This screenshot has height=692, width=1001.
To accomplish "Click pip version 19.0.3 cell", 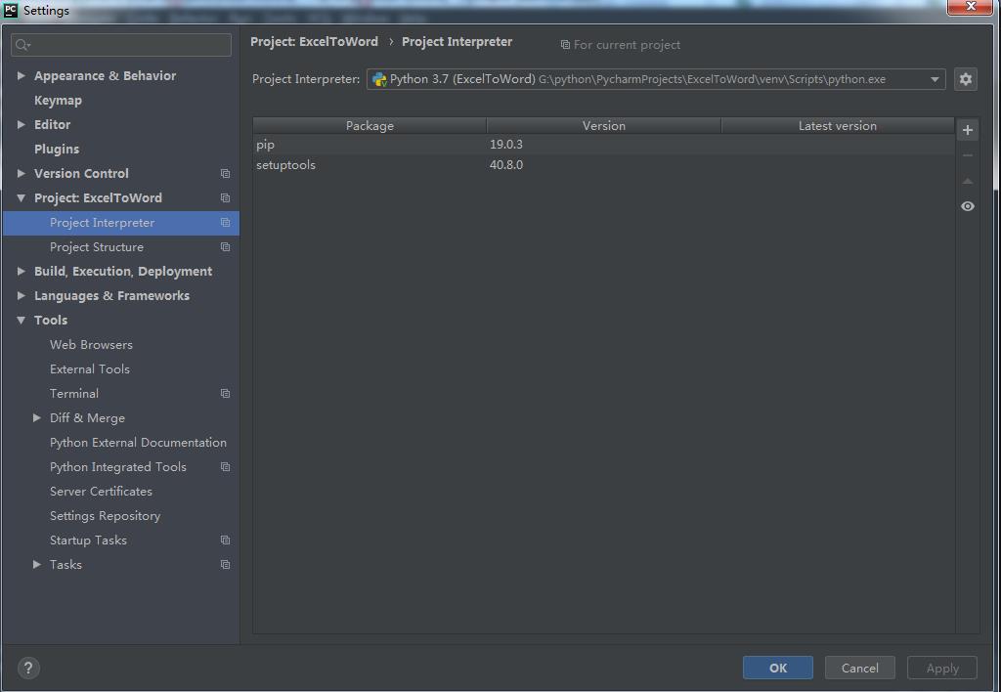I will click(x=506, y=145).
